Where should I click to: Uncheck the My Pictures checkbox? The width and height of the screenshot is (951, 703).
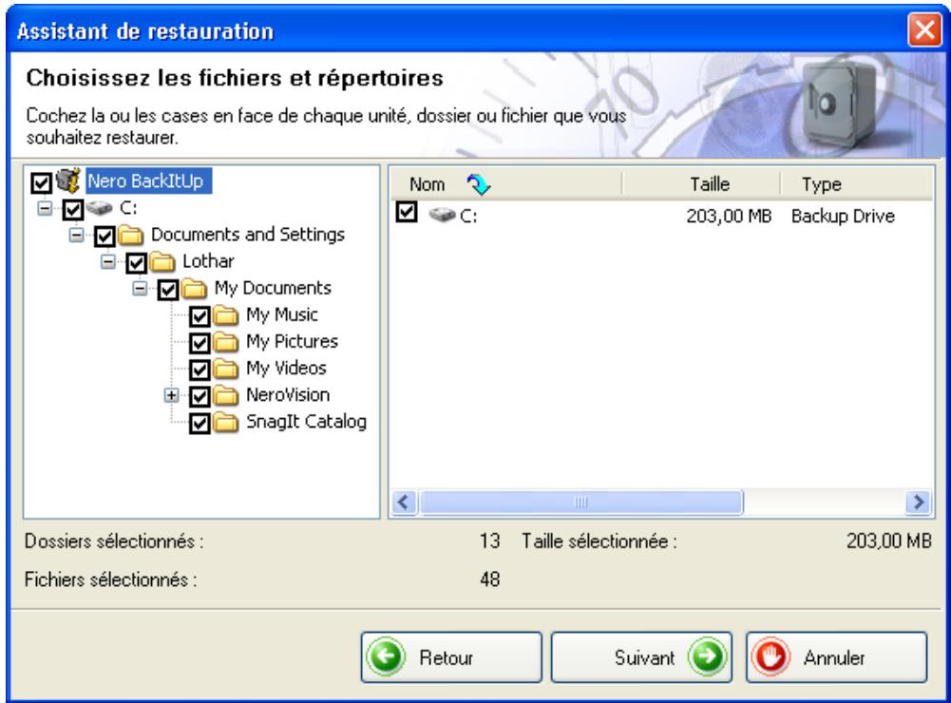pyautogui.click(x=200, y=343)
